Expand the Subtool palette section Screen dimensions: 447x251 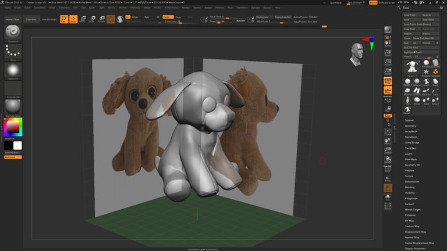click(410, 120)
